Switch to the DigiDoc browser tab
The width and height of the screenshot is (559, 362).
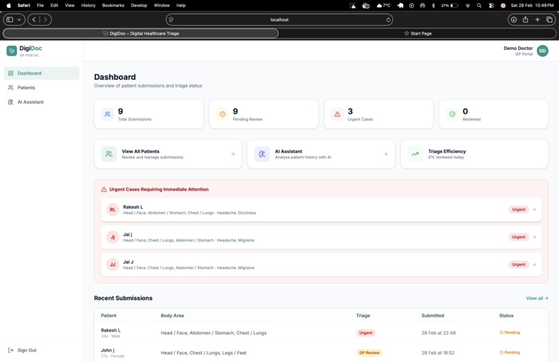point(141,33)
